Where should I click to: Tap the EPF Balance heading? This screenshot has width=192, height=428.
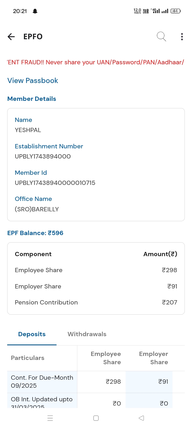pyautogui.click(x=35, y=233)
